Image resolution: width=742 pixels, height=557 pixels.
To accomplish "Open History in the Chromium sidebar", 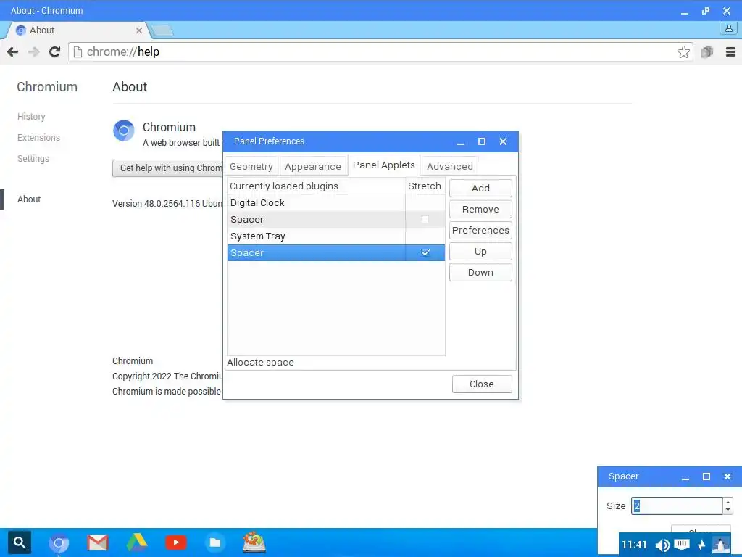I will click(x=31, y=117).
